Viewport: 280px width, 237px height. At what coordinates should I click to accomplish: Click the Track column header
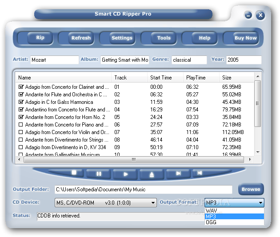click(x=129, y=78)
